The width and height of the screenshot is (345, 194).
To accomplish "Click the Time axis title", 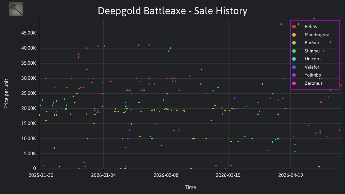I will click(x=190, y=187).
